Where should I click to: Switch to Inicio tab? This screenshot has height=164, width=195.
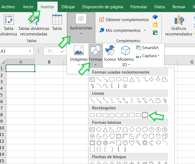point(28,7)
